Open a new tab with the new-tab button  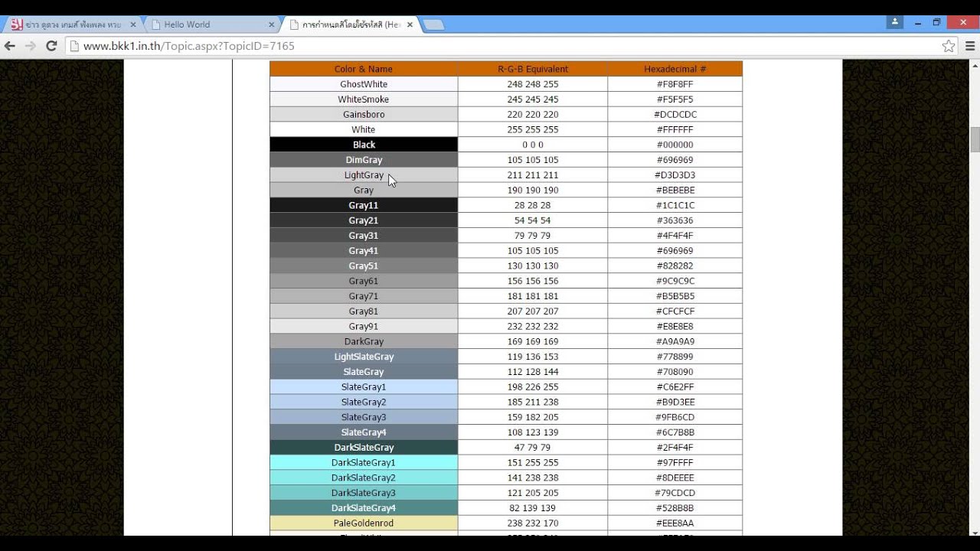pos(433,25)
